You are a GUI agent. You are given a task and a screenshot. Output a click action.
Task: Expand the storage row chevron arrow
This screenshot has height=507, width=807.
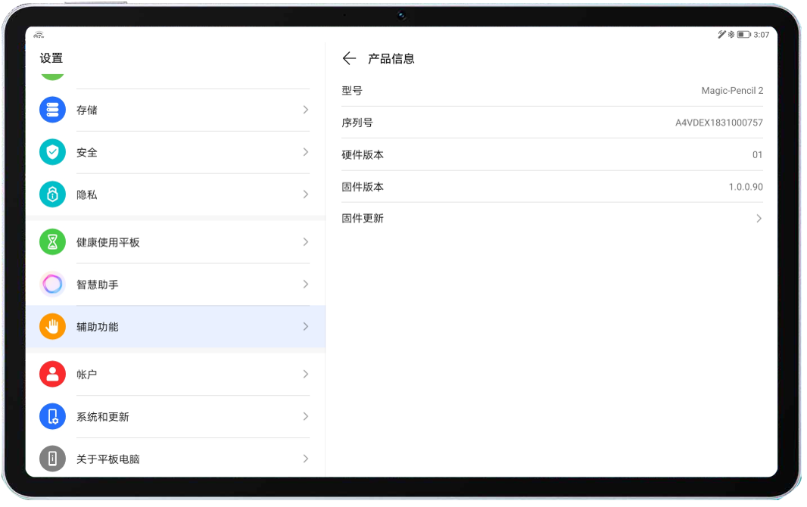pos(306,110)
